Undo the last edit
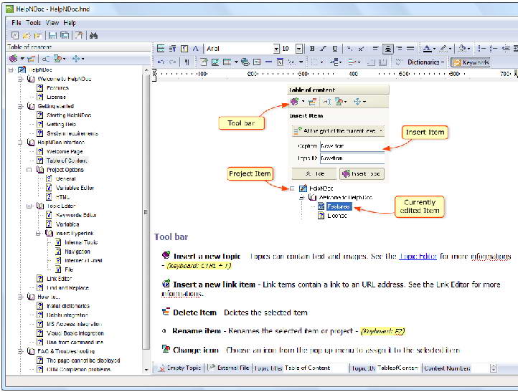Image resolution: width=518 pixels, height=392 pixels. tap(161, 62)
